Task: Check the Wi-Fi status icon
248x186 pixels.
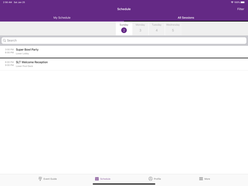Action: (x=232, y=2)
